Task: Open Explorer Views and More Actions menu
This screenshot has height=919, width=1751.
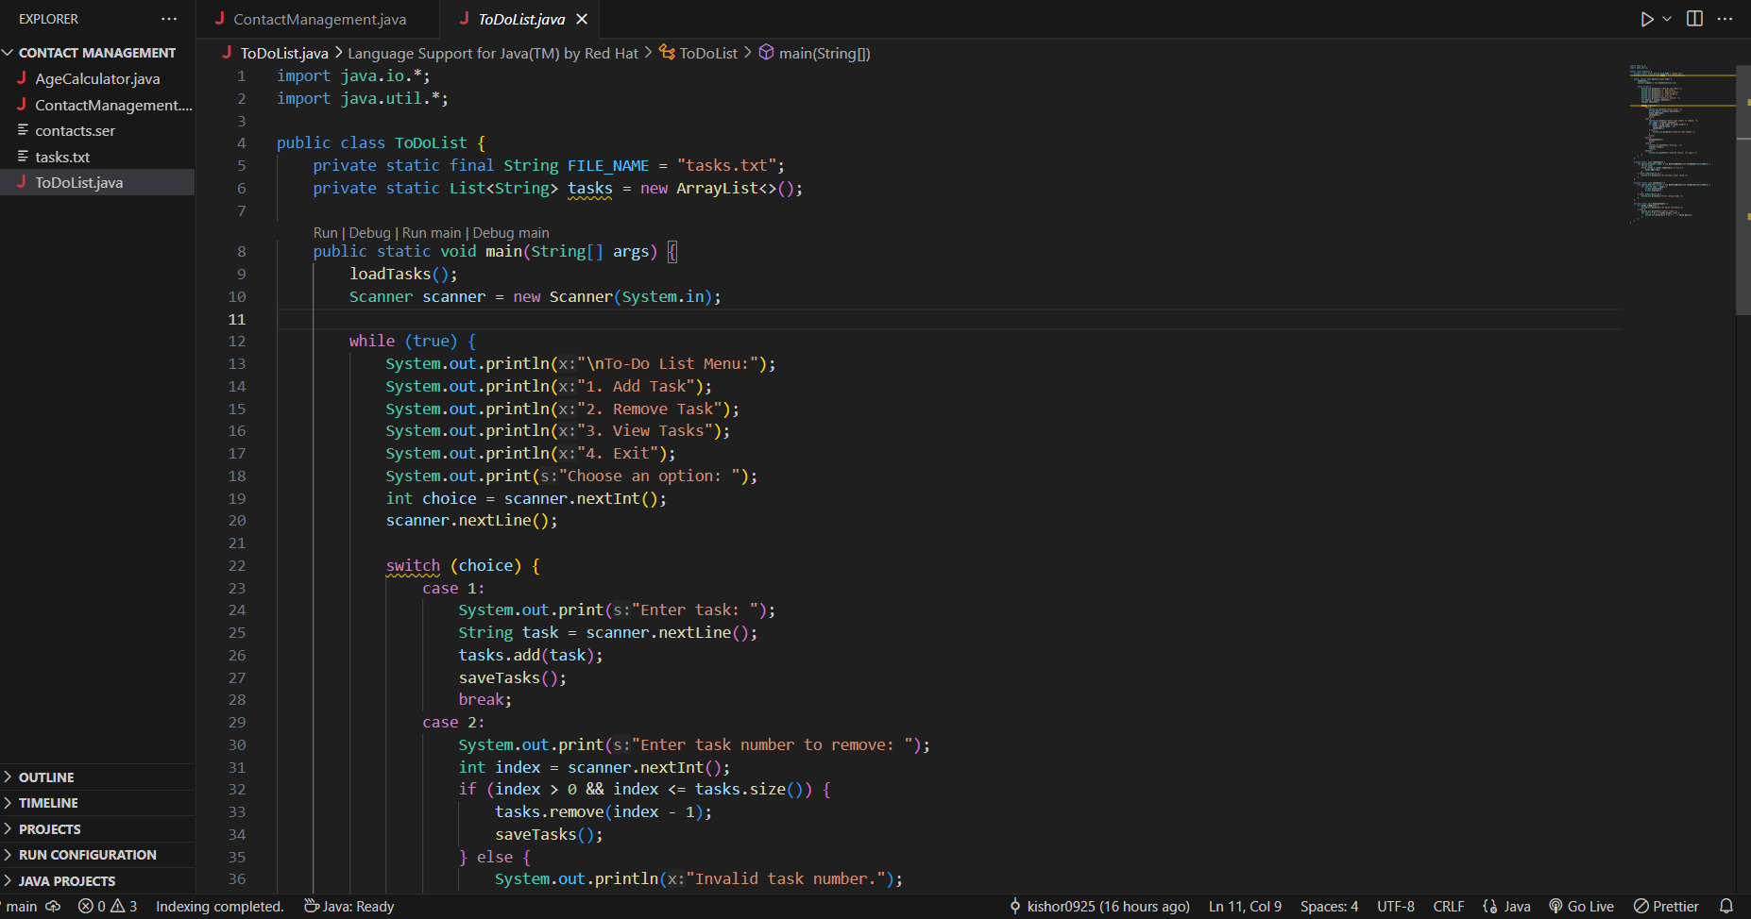Action: point(169,19)
